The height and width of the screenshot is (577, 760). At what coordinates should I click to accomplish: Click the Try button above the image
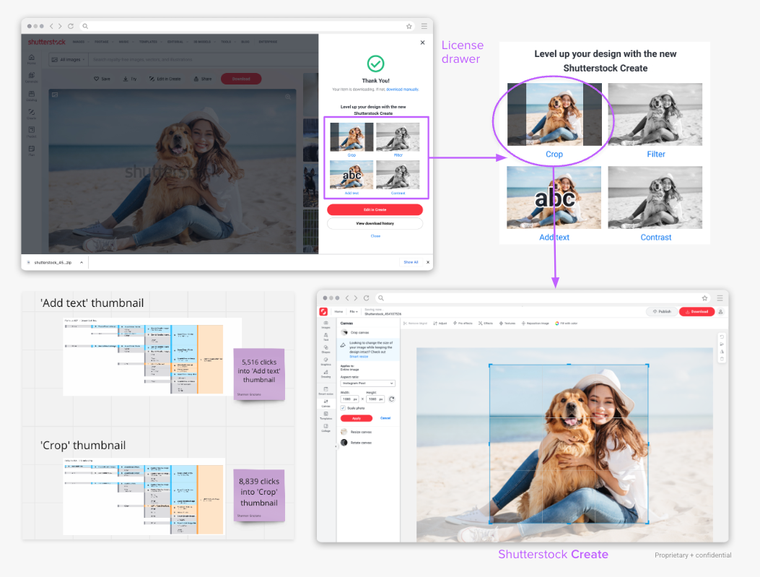pyautogui.click(x=130, y=79)
